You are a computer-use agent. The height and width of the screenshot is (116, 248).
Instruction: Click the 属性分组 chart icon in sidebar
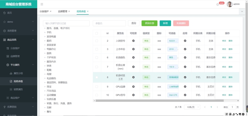(11, 73)
